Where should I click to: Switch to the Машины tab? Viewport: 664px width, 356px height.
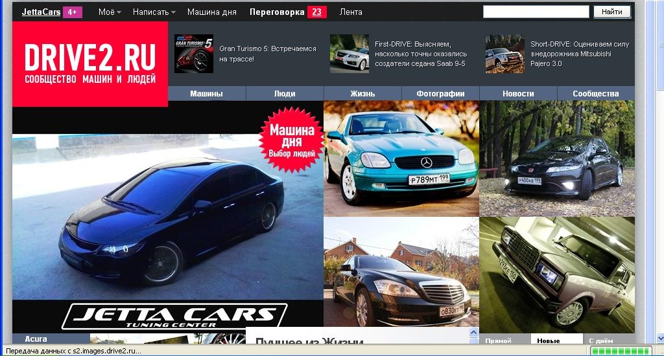(x=207, y=93)
